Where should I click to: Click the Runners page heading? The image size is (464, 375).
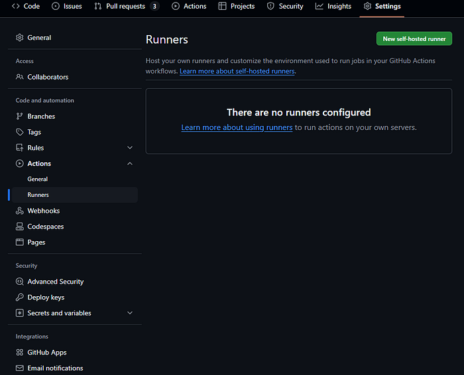click(166, 40)
